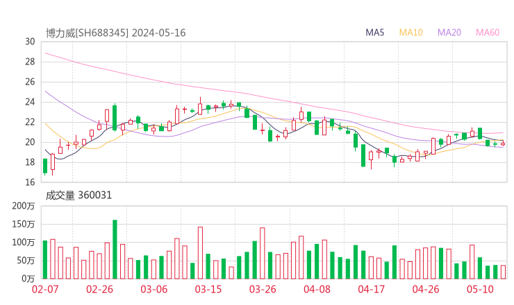Click the 04-26 date label
This screenshot has width=514, height=305.
[x=426, y=289]
